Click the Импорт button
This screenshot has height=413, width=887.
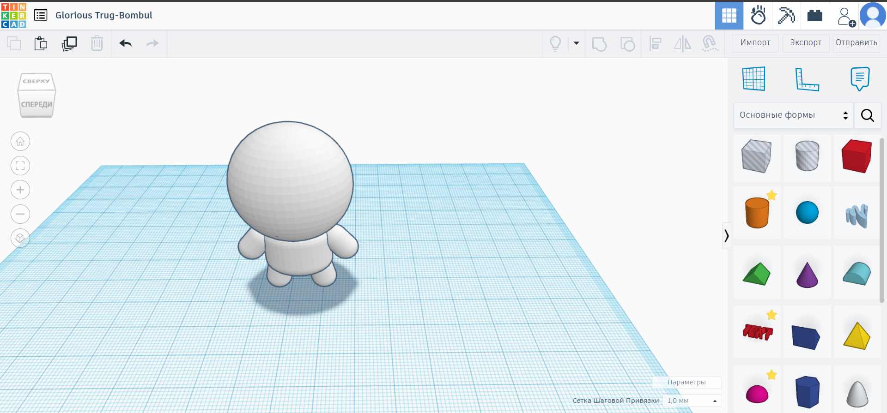pos(755,43)
